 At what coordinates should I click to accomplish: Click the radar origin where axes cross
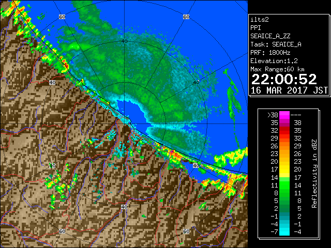(x=124, y=124)
